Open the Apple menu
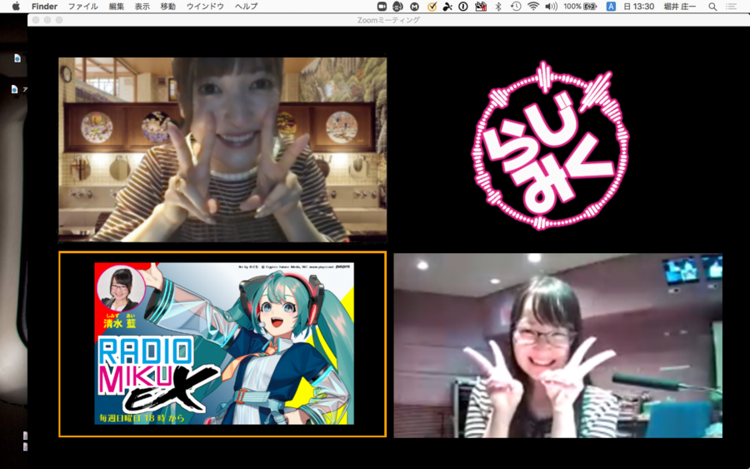Screen dimensions: 750x469 tap(15, 6)
